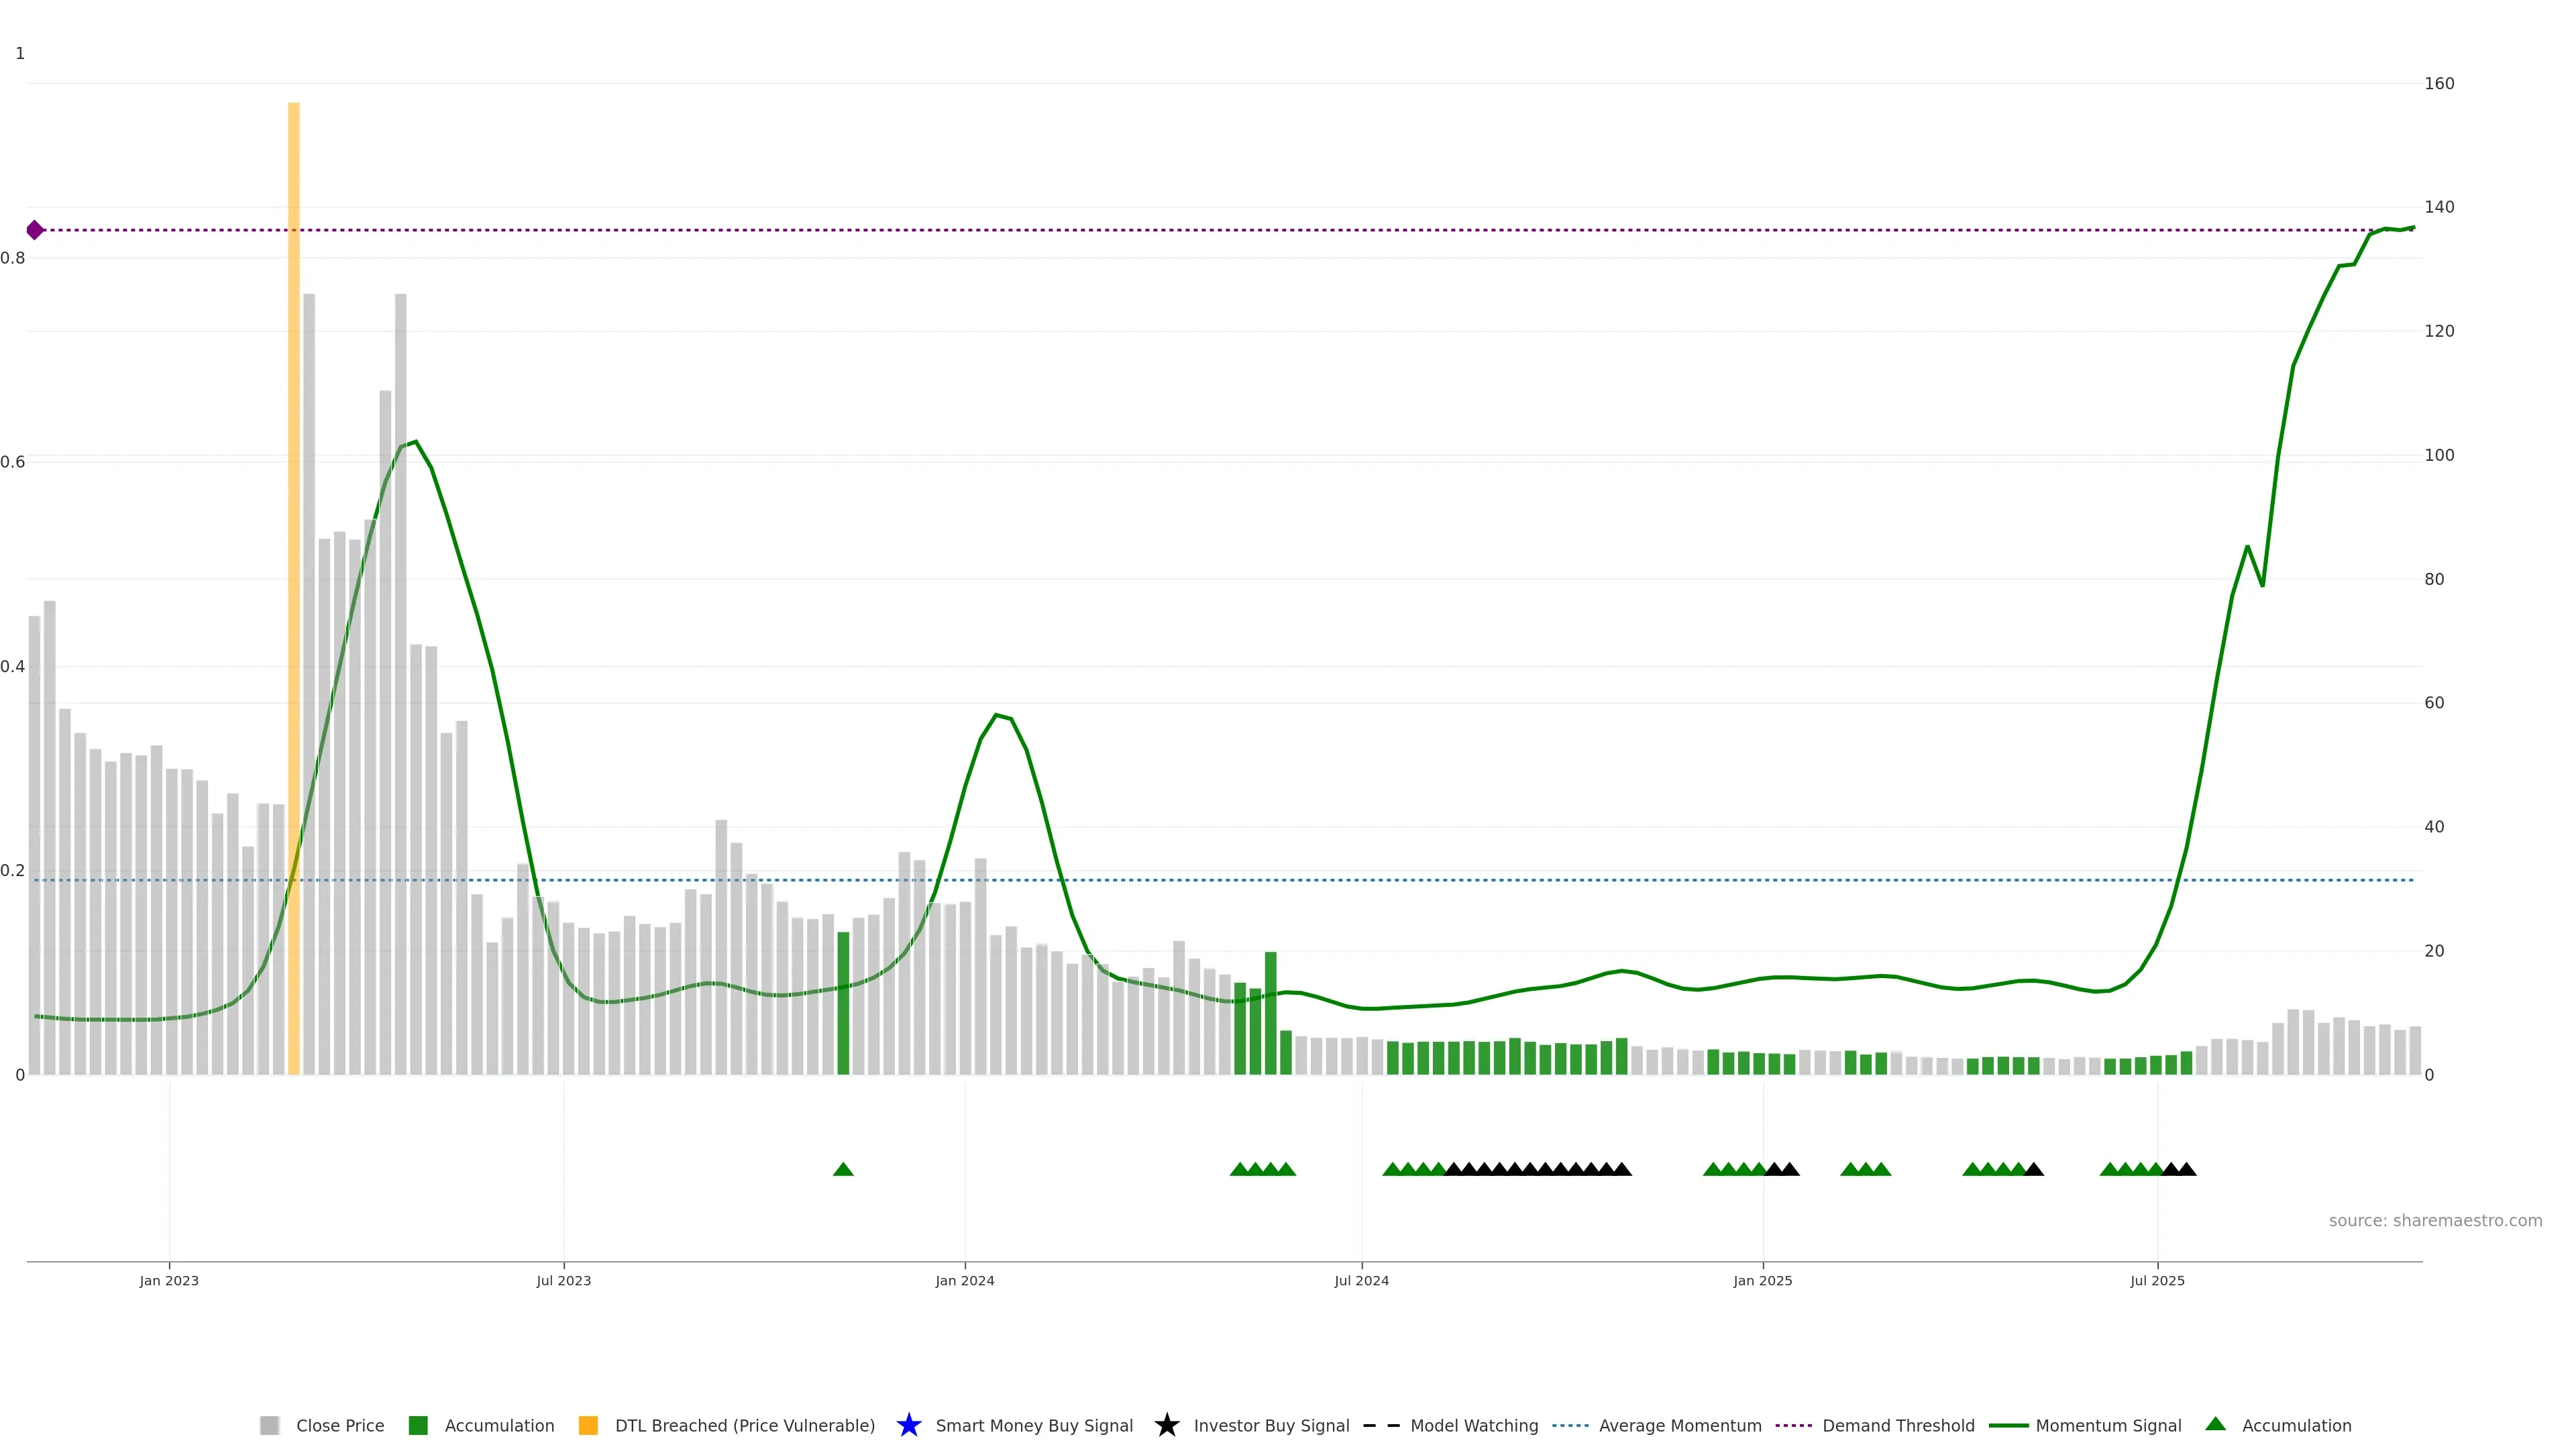Toggle the Momentum Signal legend entry
Screen dimensions: 2576x1449
(2108, 1425)
